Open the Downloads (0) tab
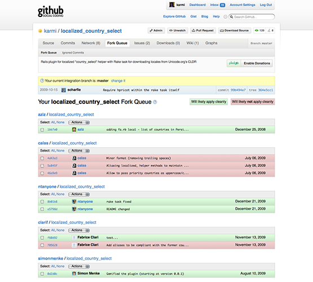This screenshot has width=313, height=282. click(x=168, y=43)
